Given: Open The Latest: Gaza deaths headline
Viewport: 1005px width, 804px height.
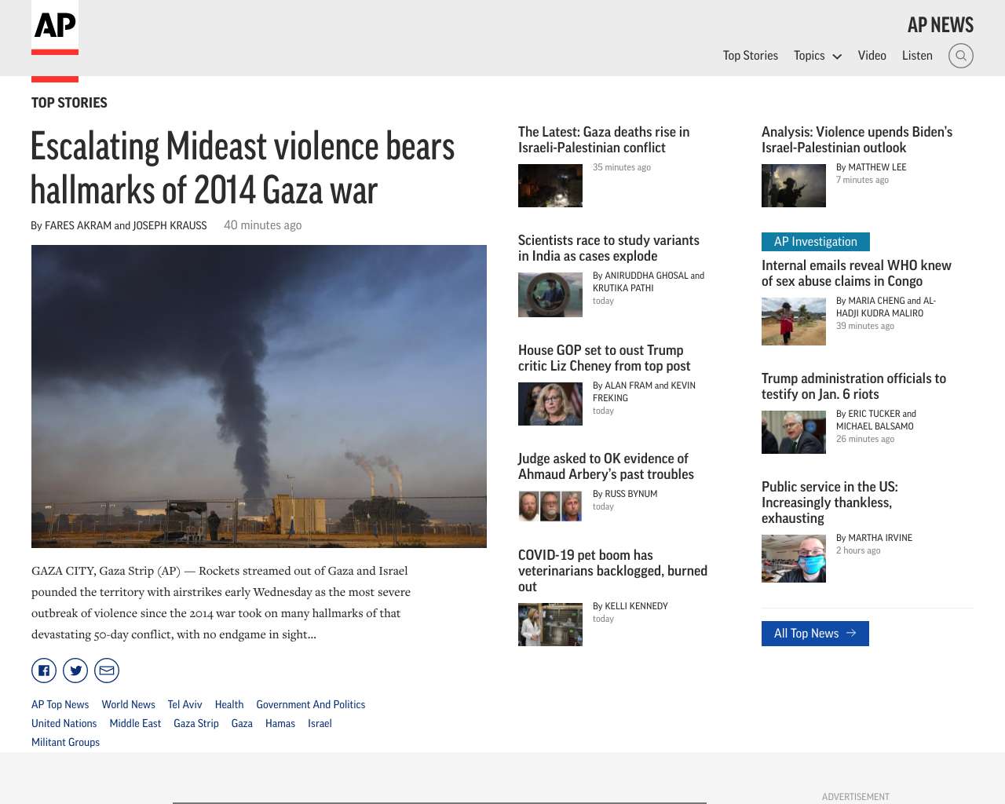Looking at the screenshot, I should click(x=604, y=140).
